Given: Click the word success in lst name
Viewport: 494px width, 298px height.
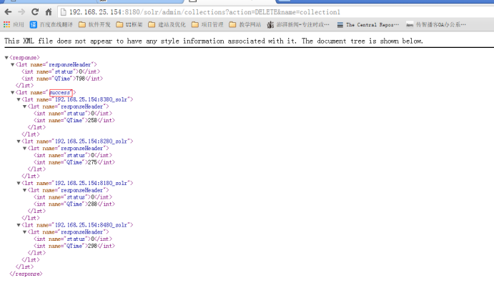Looking at the screenshot, I should tap(60, 93).
